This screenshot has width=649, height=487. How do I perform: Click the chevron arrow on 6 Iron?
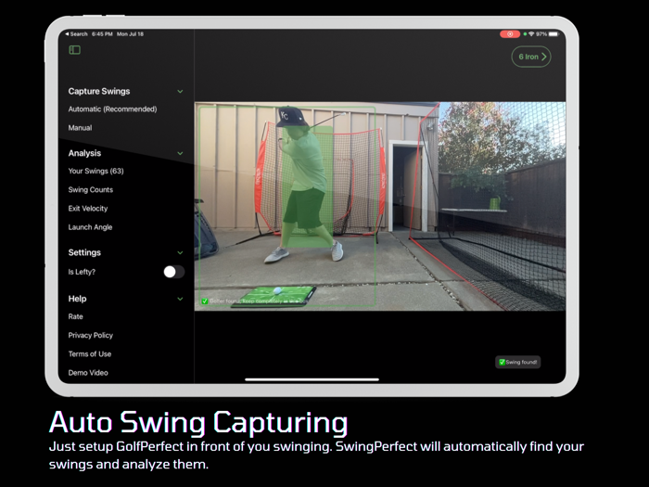point(543,57)
